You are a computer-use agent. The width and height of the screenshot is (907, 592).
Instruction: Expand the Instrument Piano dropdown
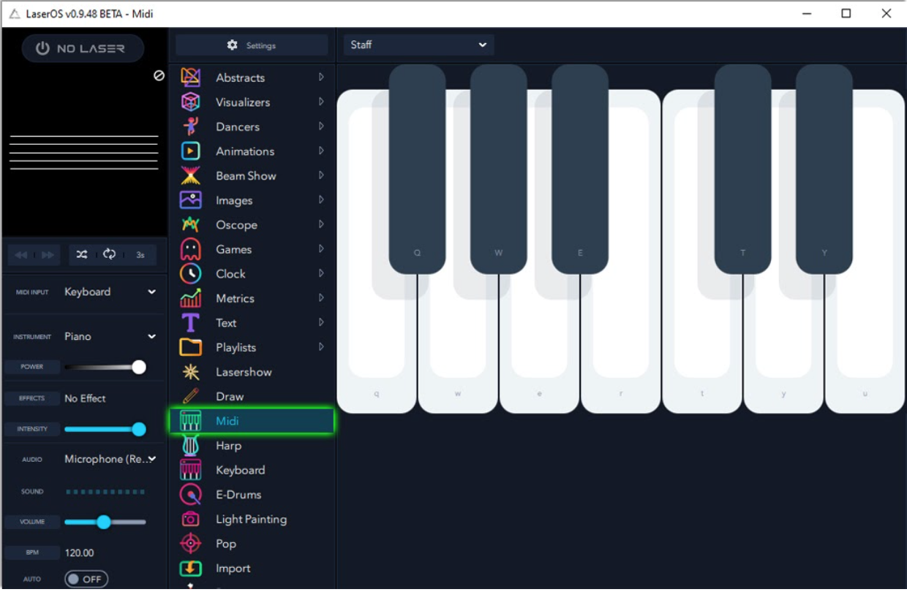pos(110,336)
